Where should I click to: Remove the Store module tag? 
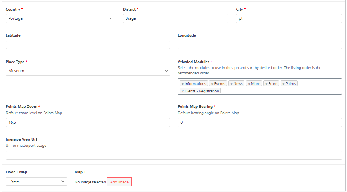[x=267, y=84]
